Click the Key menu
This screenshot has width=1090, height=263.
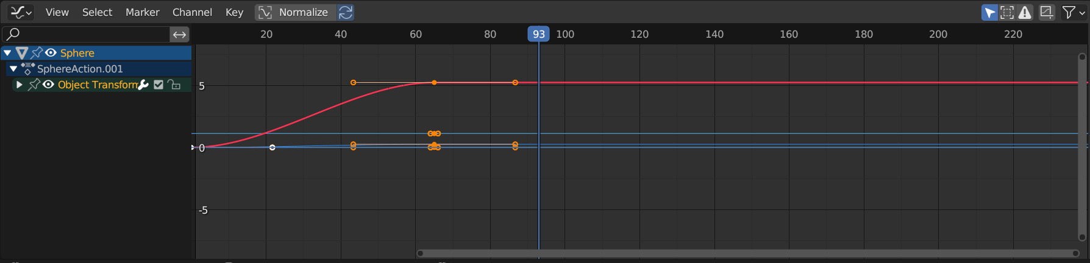[x=234, y=12]
